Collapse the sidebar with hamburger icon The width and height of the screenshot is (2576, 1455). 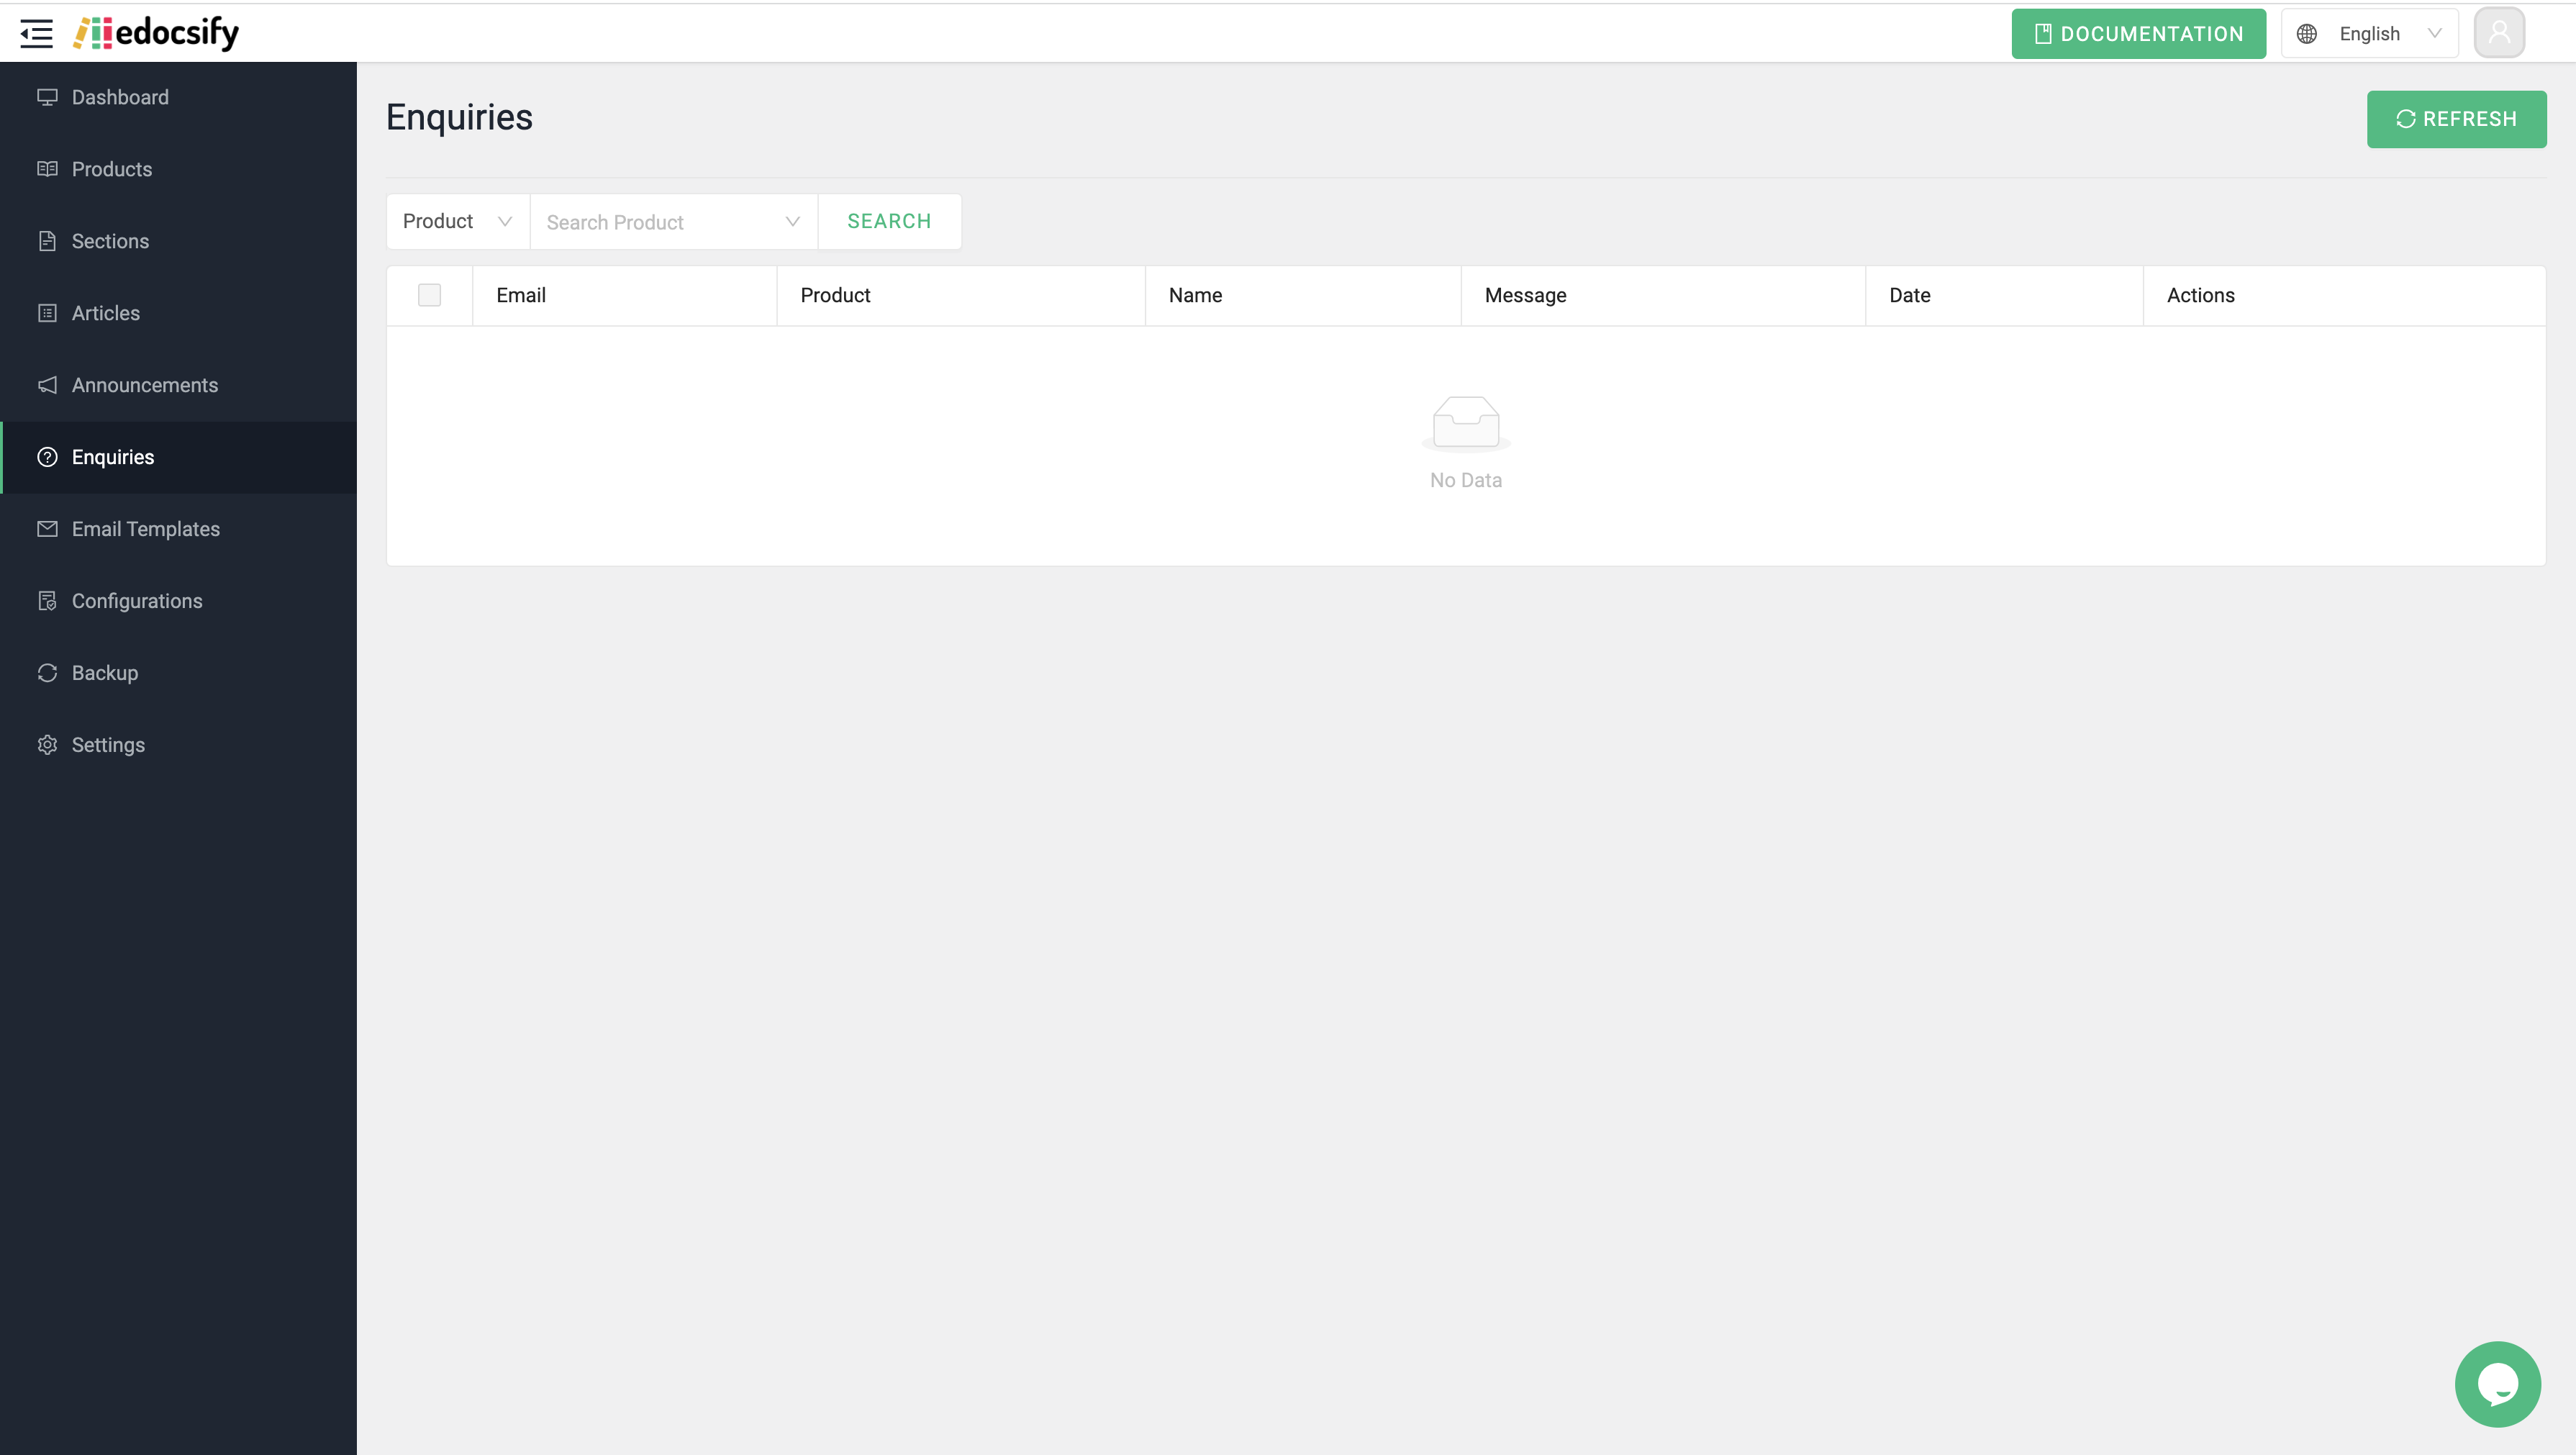[37, 33]
